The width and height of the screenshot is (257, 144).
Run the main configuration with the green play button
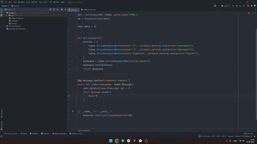(233, 6)
